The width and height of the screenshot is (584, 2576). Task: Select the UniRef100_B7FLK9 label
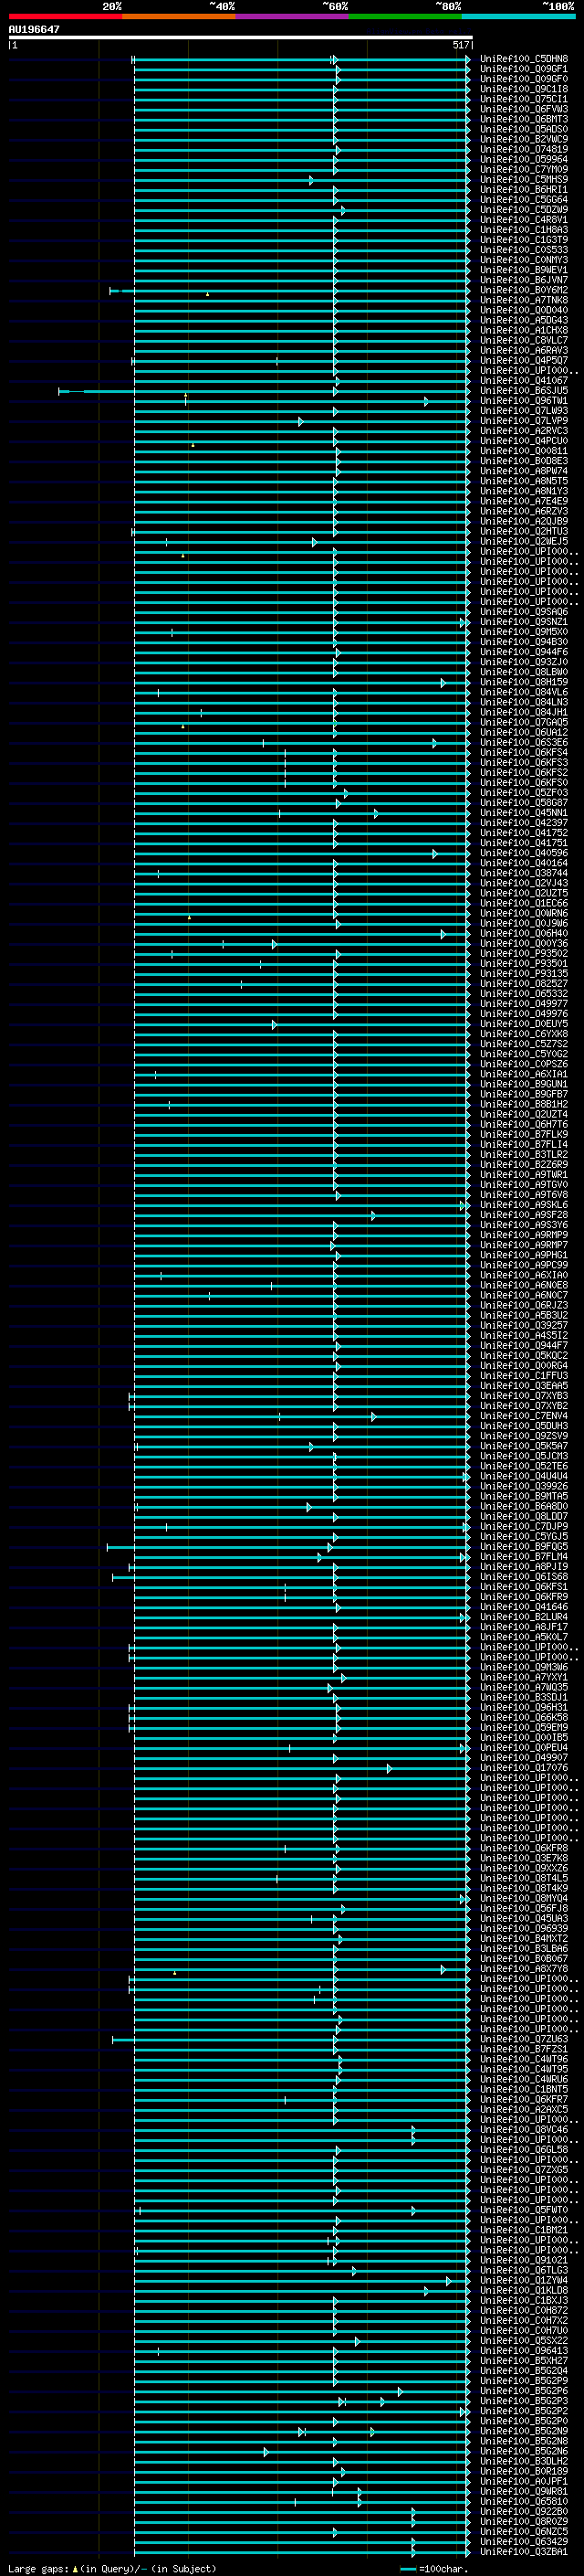[x=524, y=1135]
